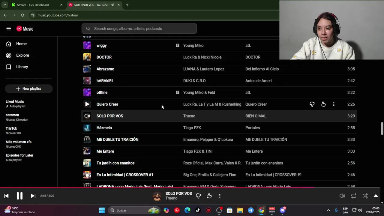The height and width of the screenshot is (216, 384).
Task: Create a New playlist
Action: (x=28, y=88)
